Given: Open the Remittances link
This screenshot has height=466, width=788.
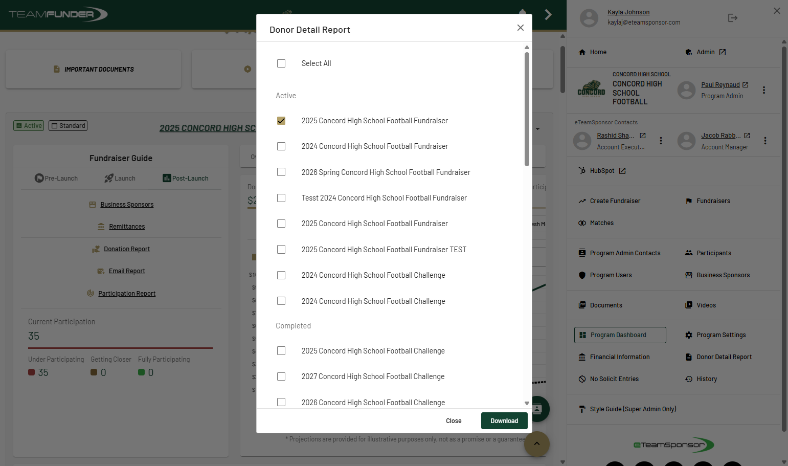Looking at the screenshot, I should 127,227.
